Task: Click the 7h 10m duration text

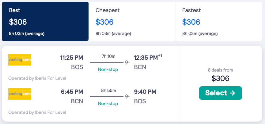Action: [108, 56]
